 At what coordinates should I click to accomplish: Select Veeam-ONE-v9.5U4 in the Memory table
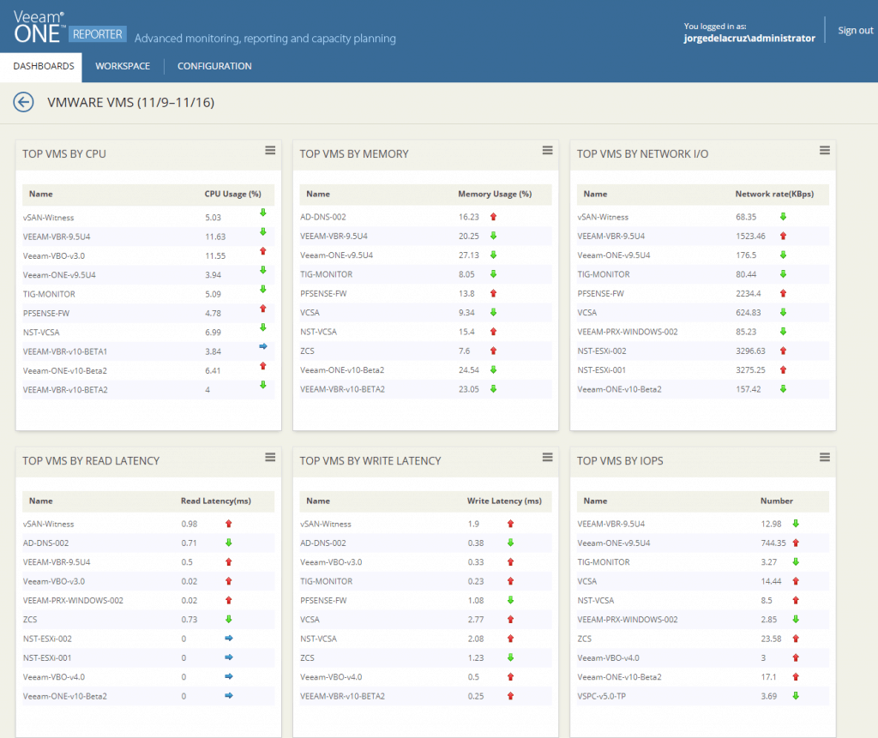(425, 255)
